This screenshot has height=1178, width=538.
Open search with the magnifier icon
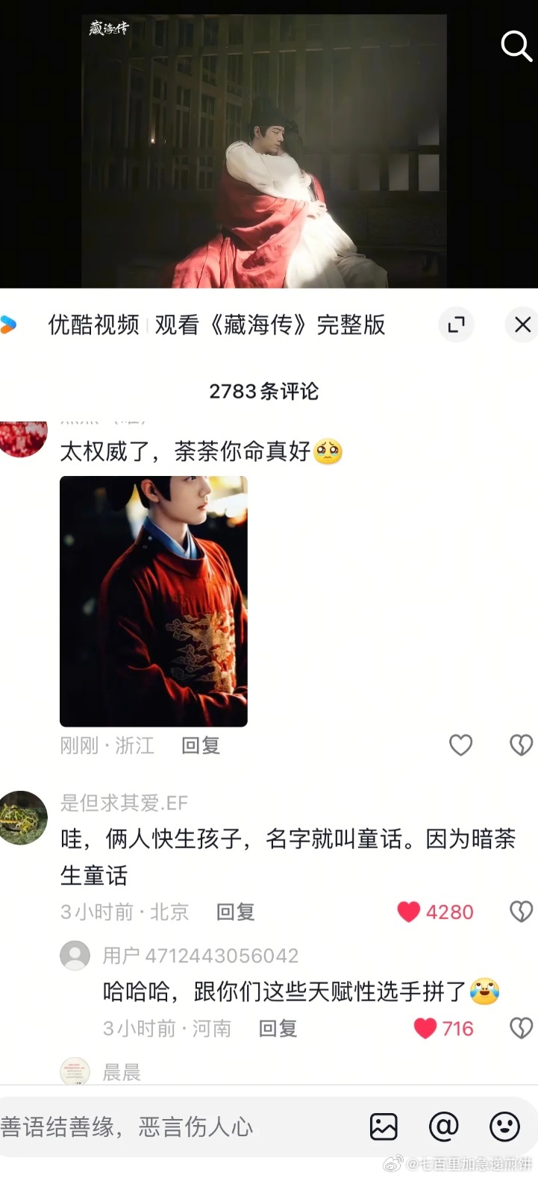[x=516, y=46]
